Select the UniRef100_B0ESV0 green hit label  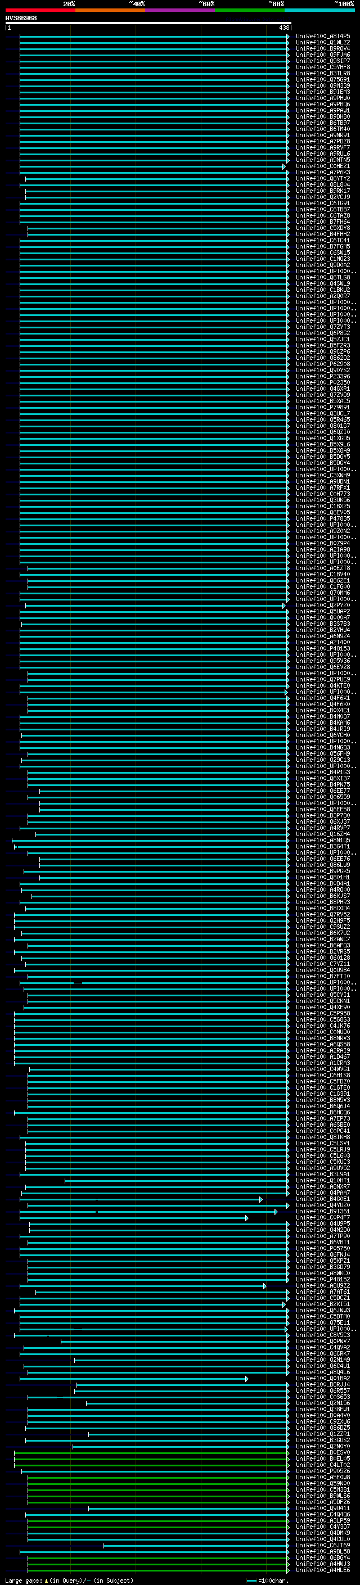pos(322,1452)
